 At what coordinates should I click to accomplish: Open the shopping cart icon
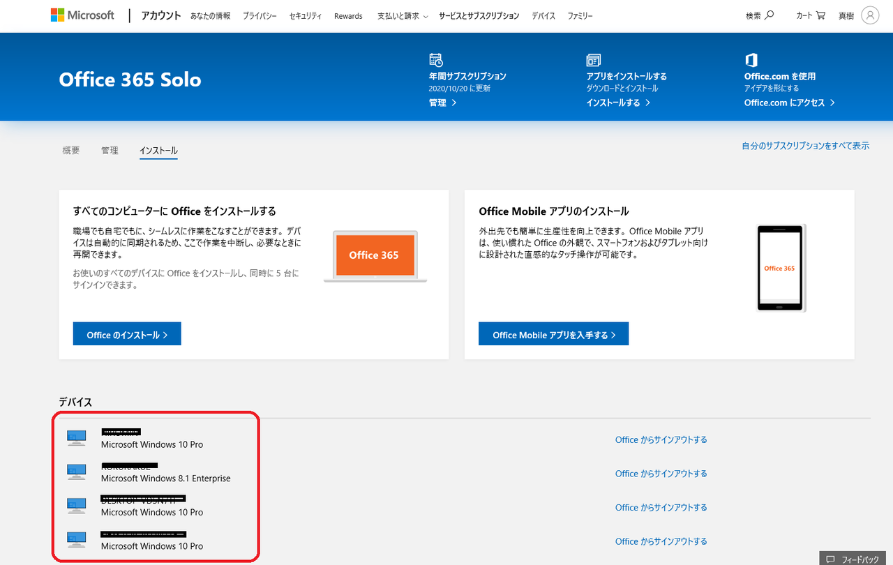pyautogui.click(x=820, y=15)
